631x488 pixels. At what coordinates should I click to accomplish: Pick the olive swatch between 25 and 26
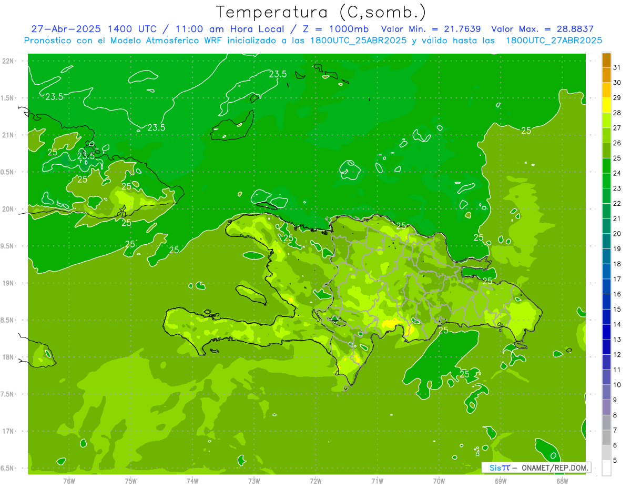(606, 151)
